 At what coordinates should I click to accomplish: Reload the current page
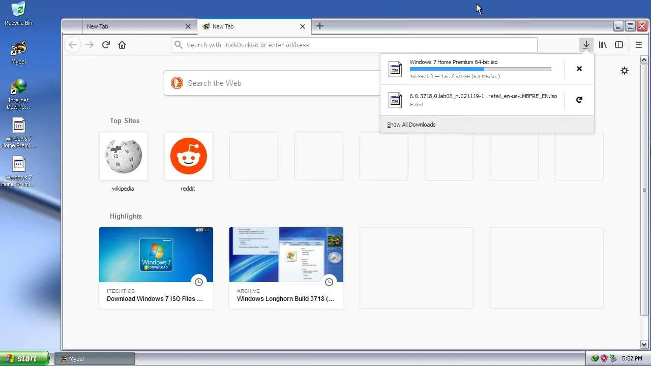point(106,45)
